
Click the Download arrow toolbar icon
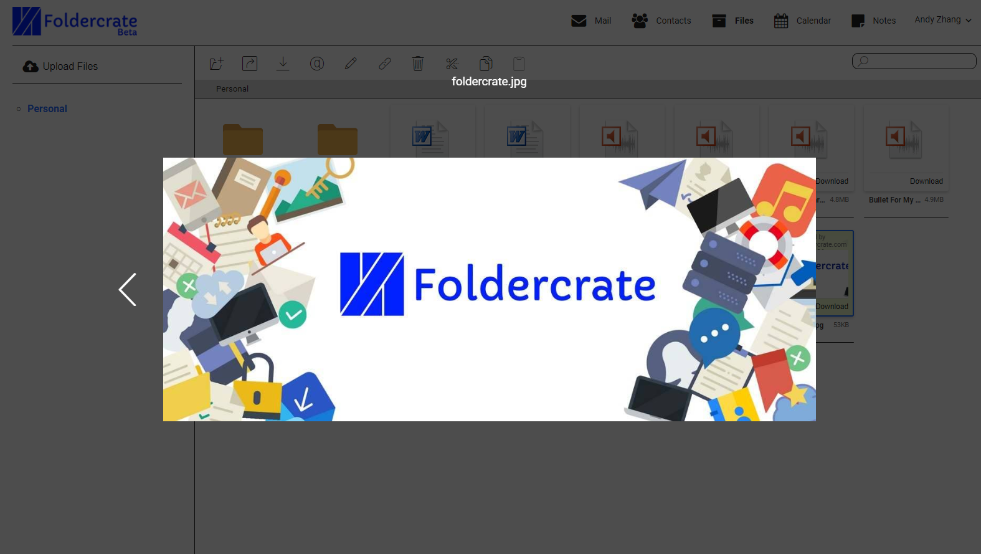283,64
